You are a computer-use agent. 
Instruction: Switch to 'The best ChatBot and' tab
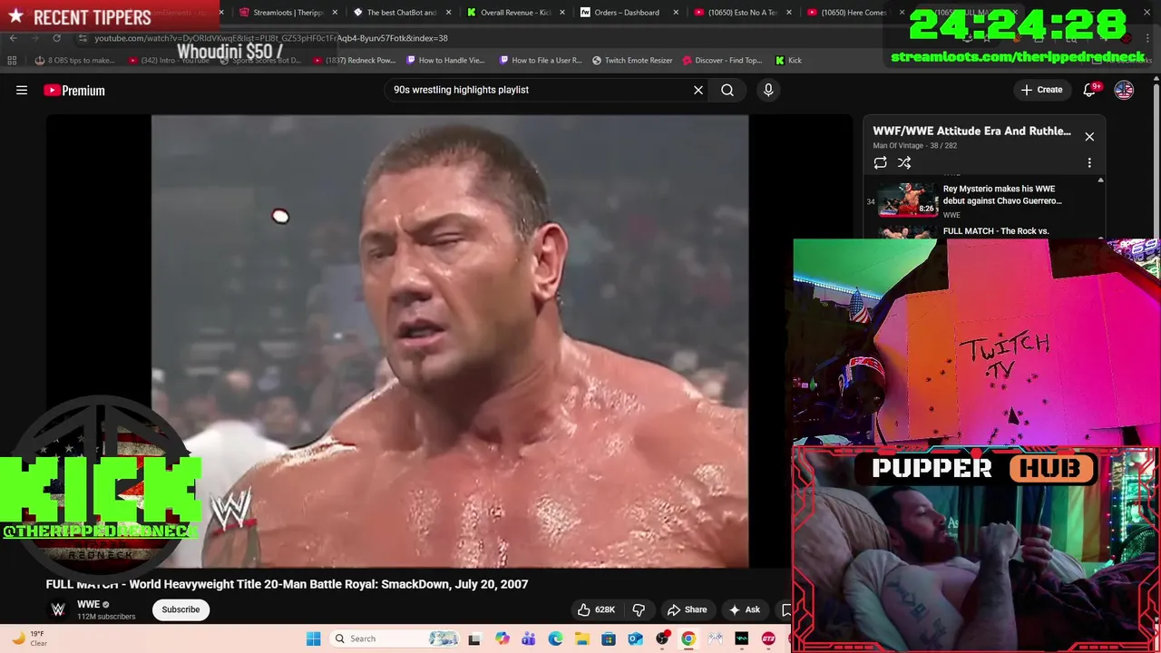[402, 13]
